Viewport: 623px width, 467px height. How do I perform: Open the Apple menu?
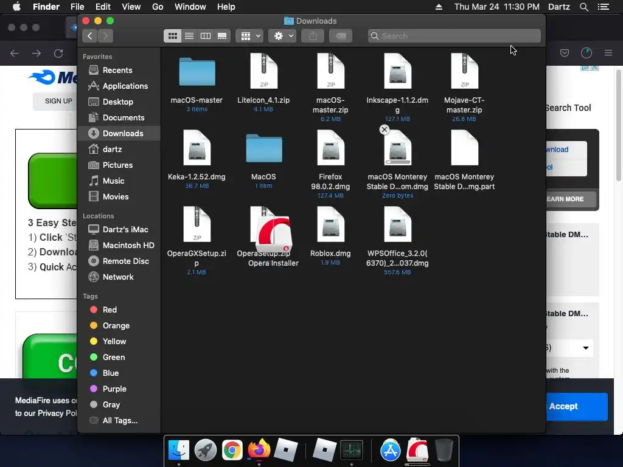(16, 7)
